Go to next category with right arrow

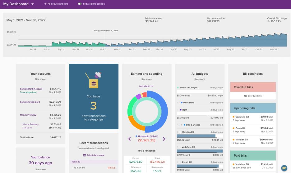click(x=164, y=139)
